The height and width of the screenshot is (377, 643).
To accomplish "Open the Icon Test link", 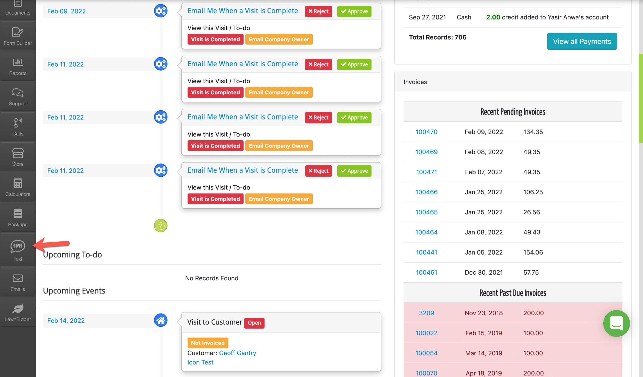I will click(200, 362).
